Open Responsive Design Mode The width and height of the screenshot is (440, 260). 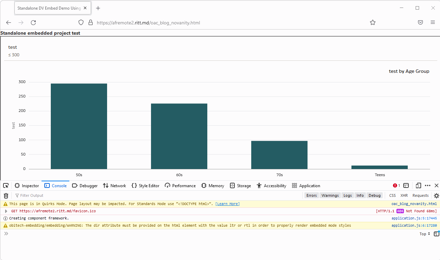pyautogui.click(x=418, y=185)
